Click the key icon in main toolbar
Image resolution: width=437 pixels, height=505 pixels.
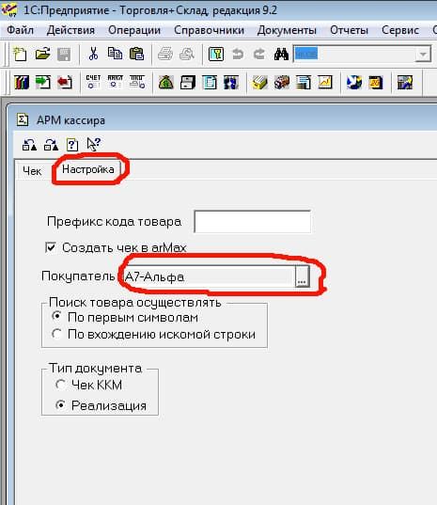click(x=216, y=54)
